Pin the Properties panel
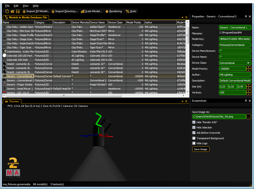Screen dimensions: 254x192 coord(246,17)
